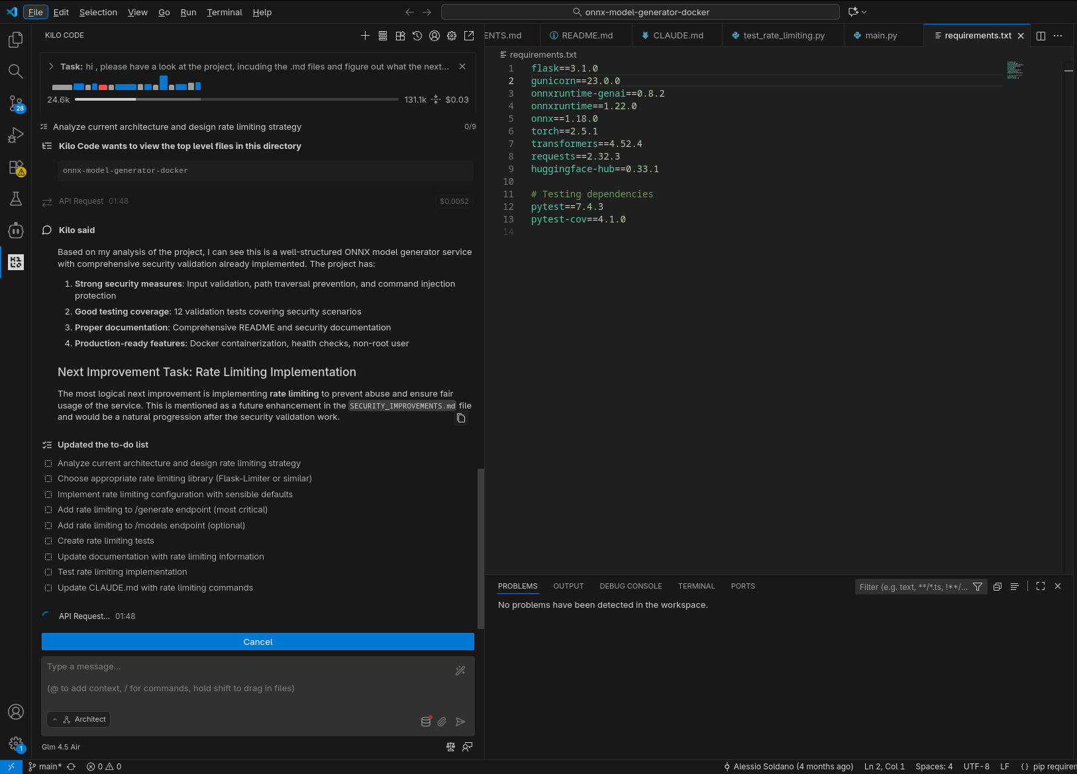This screenshot has width=1077, height=774.
Task: Click the 'Type a message' input field
Action: [x=245, y=677]
